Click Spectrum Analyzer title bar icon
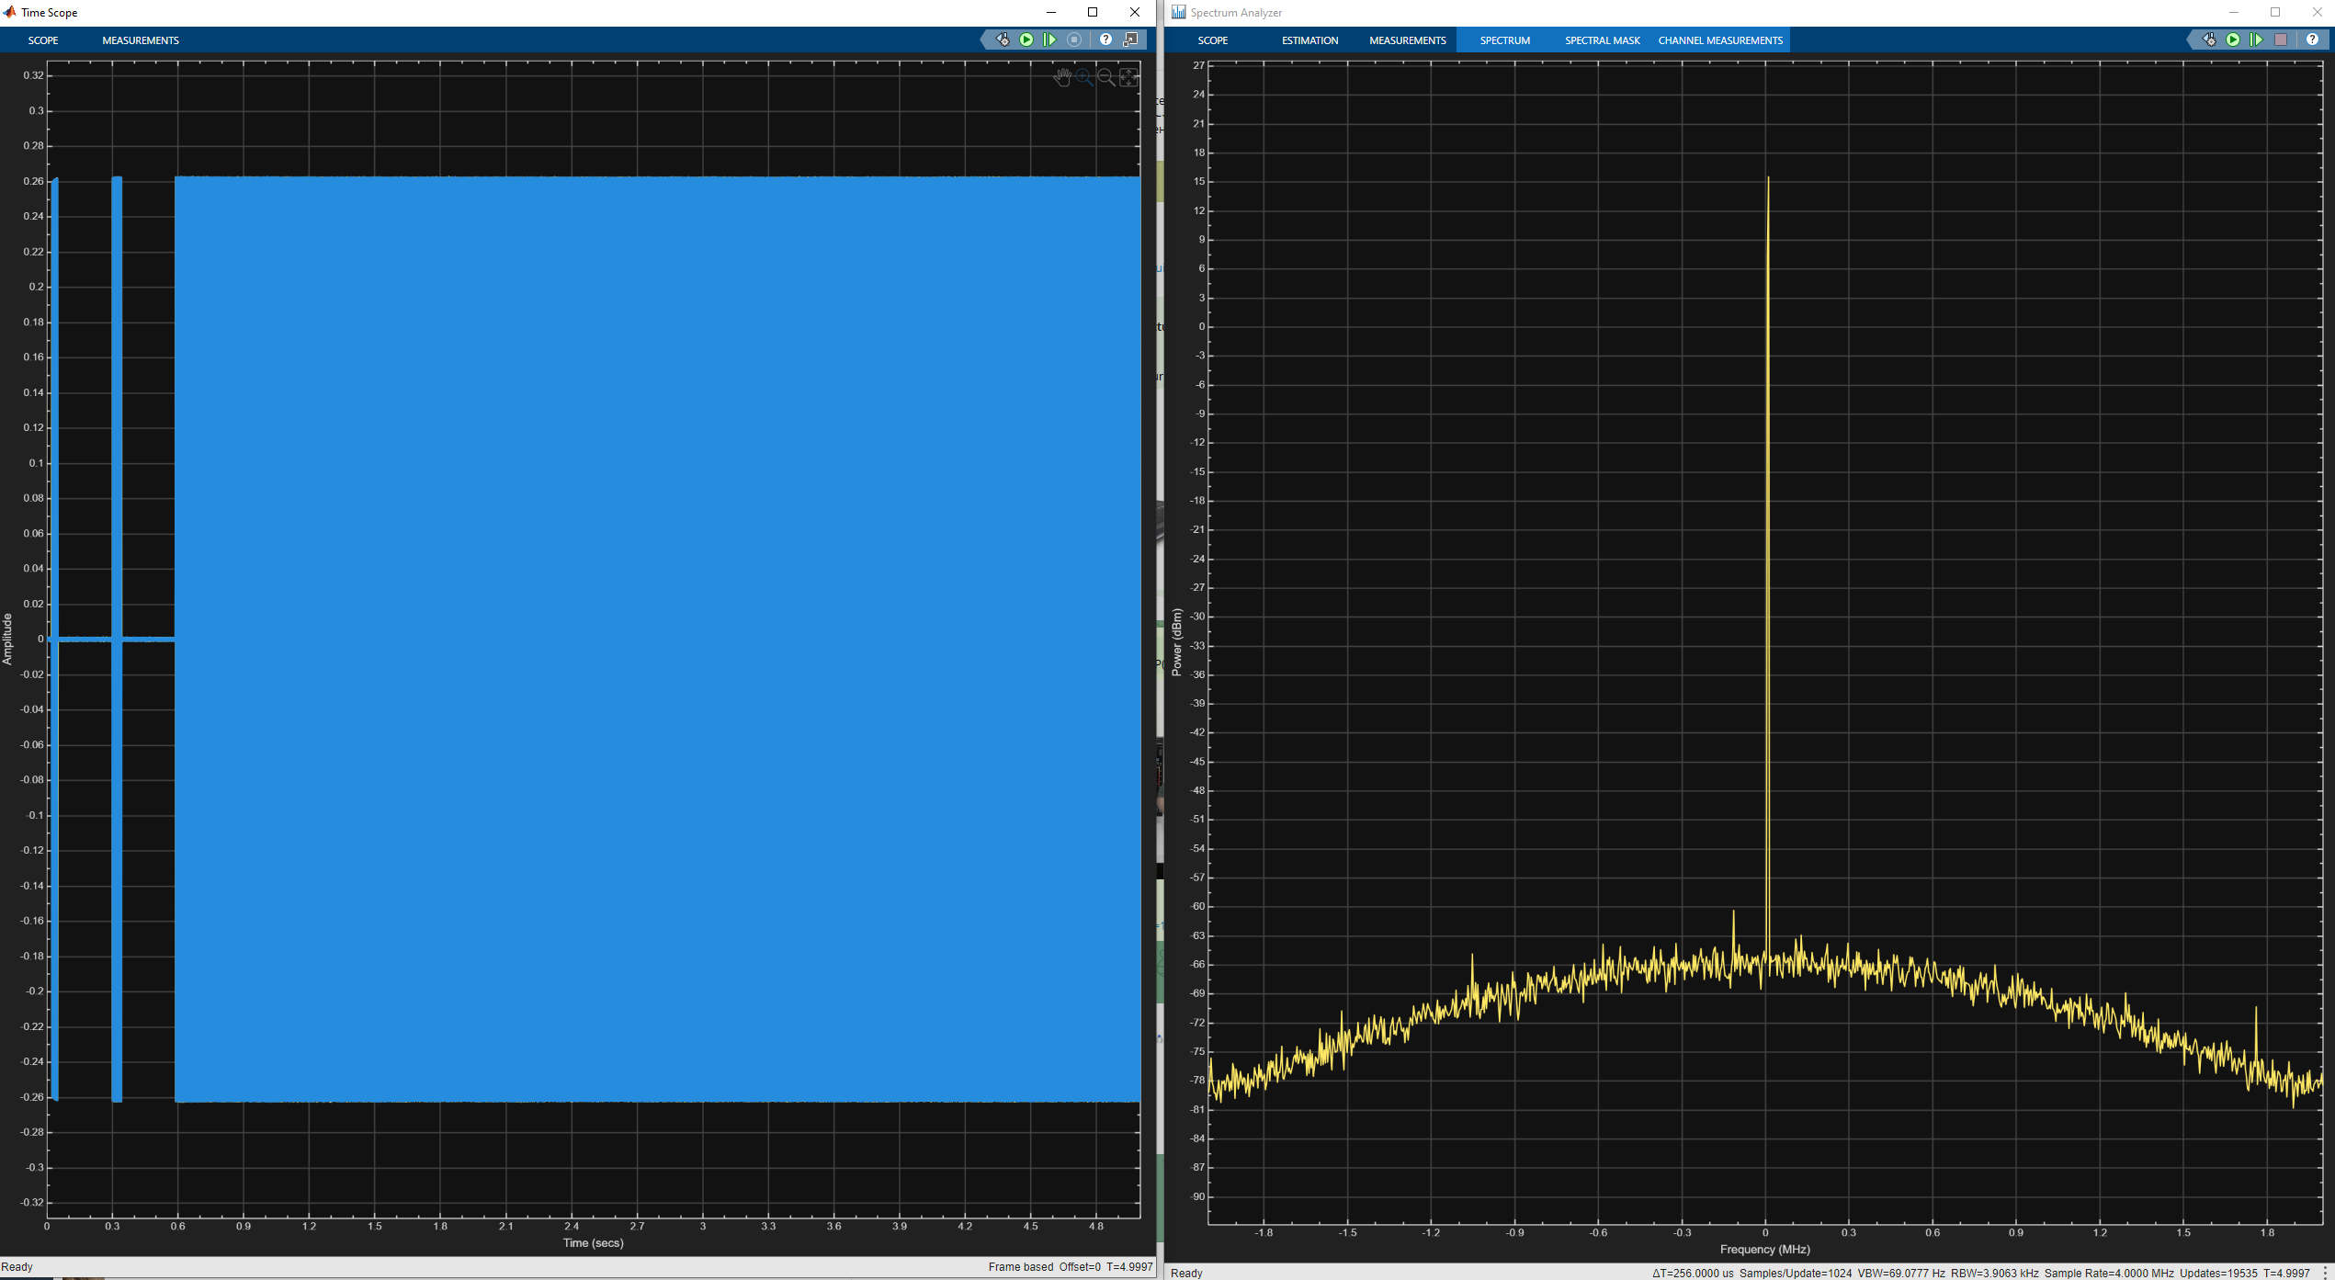 coord(1178,12)
